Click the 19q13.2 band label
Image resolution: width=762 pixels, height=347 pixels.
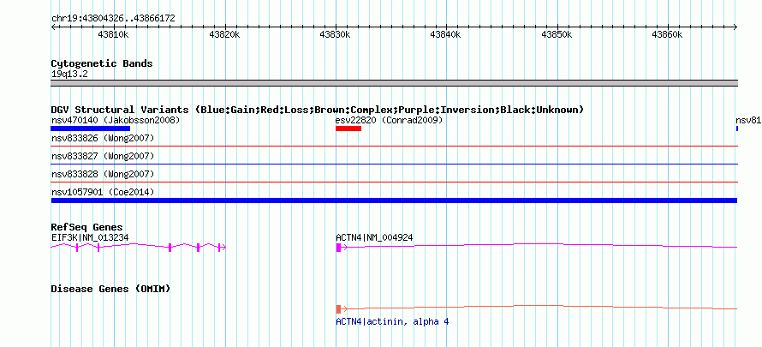coord(69,75)
